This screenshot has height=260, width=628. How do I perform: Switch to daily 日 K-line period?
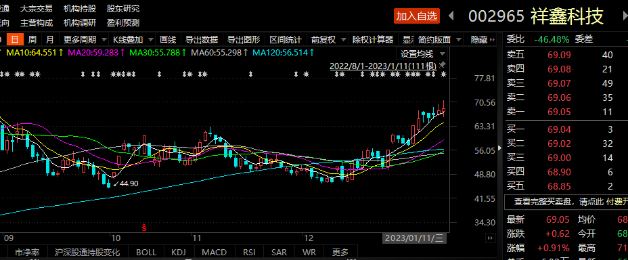14,40
